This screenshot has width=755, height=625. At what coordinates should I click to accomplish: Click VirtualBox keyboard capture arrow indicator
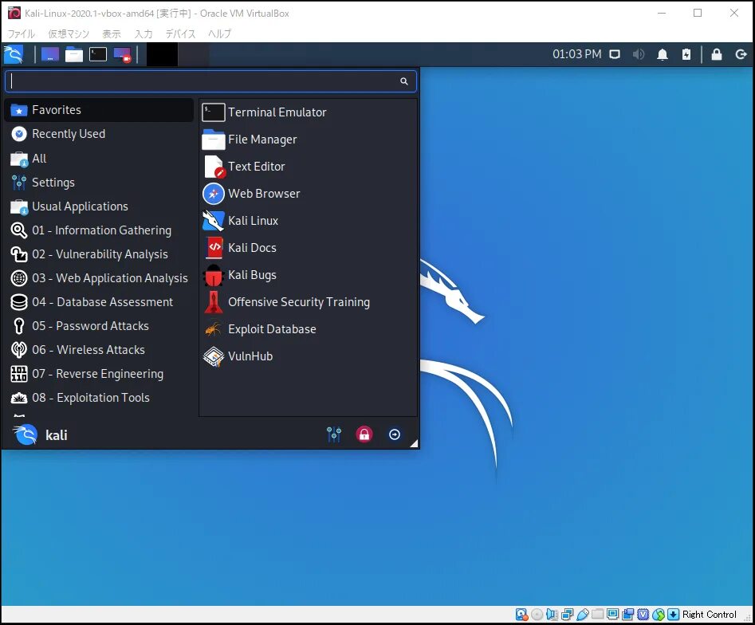(673, 615)
